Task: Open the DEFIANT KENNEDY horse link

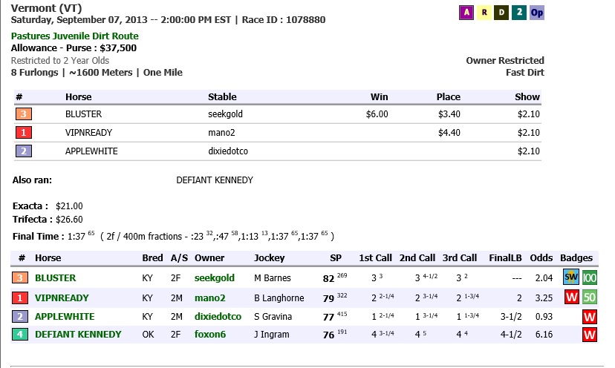Action: click(x=78, y=335)
